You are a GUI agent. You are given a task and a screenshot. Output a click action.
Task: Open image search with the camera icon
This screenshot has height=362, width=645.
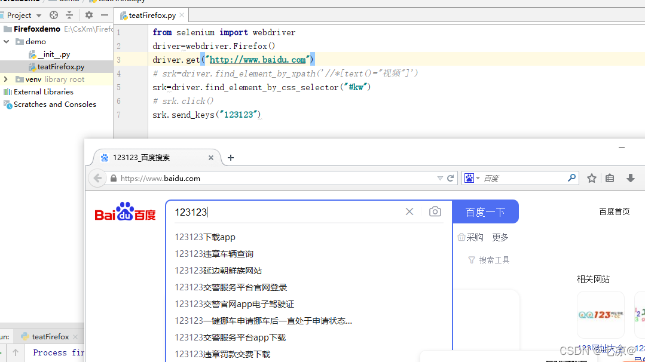point(435,211)
